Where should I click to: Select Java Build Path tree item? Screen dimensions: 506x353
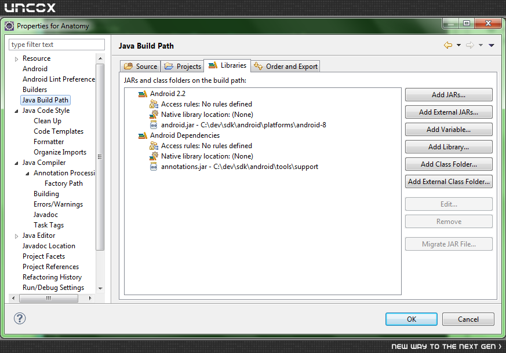coord(45,100)
